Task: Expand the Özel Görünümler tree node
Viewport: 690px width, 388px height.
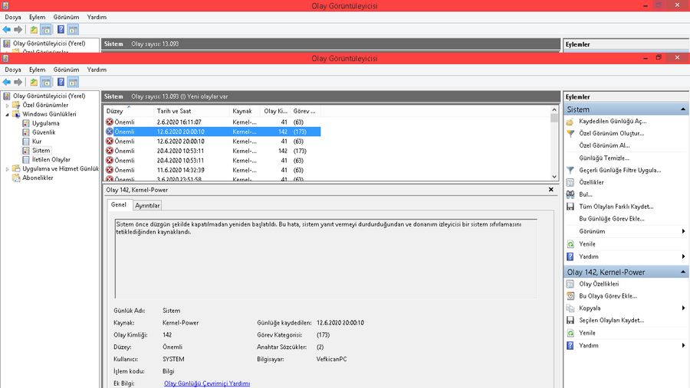Action: click(8, 105)
